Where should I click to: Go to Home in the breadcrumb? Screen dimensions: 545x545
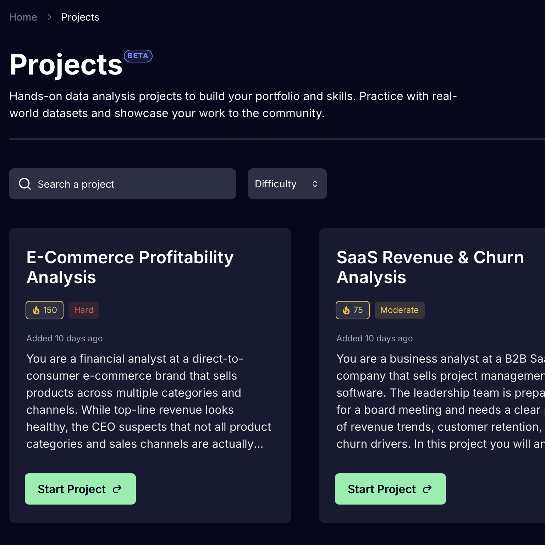click(x=23, y=17)
